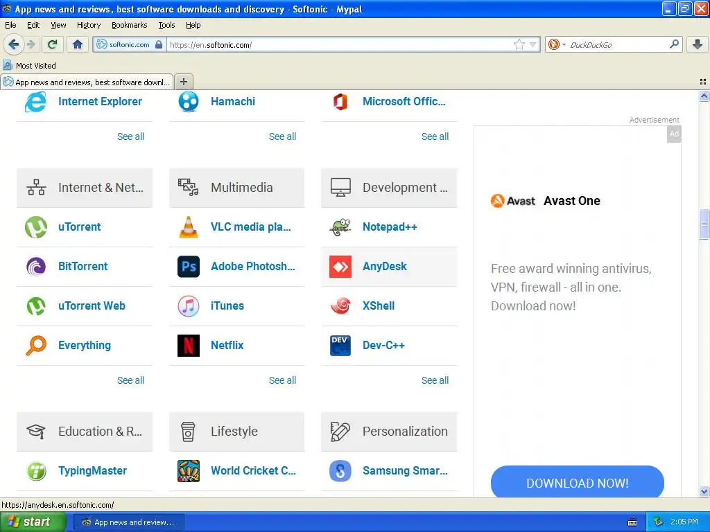Click the search magnifier icon

pos(674,44)
